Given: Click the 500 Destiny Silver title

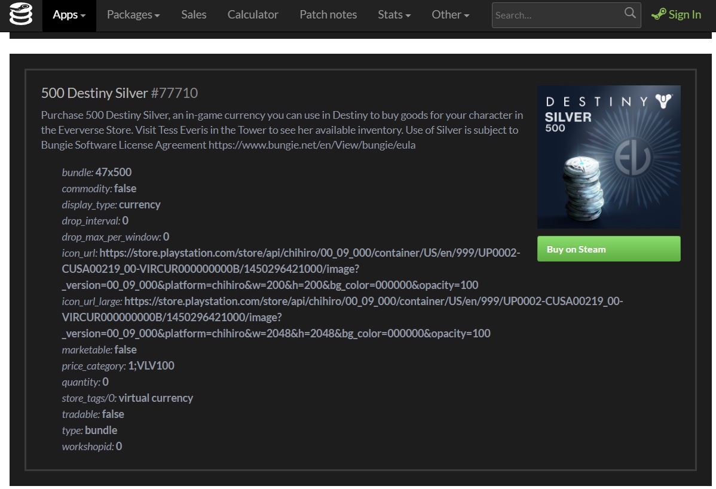Looking at the screenshot, I should coord(94,93).
